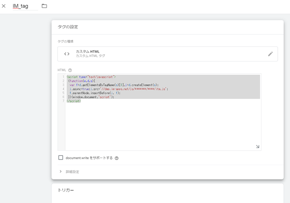Close the tag editor with the X icon
290x203 pixels.
[4, 6]
